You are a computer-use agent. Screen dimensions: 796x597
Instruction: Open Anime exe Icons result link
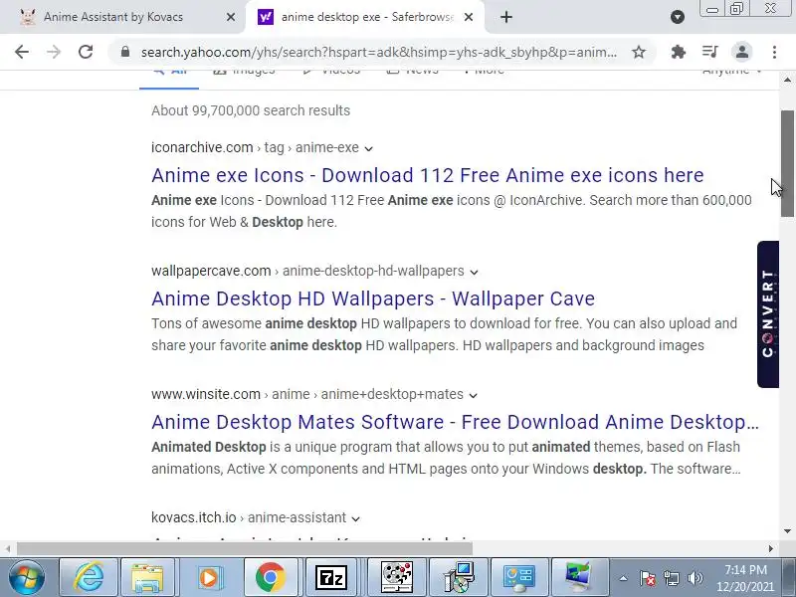tap(428, 176)
